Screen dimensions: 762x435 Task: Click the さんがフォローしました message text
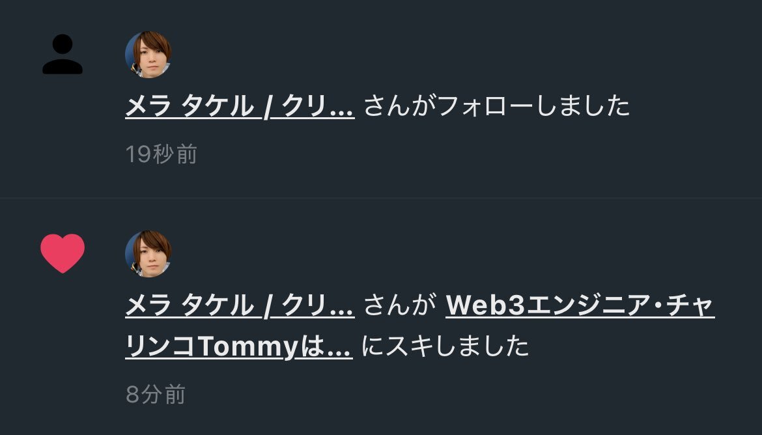pyautogui.click(x=497, y=106)
